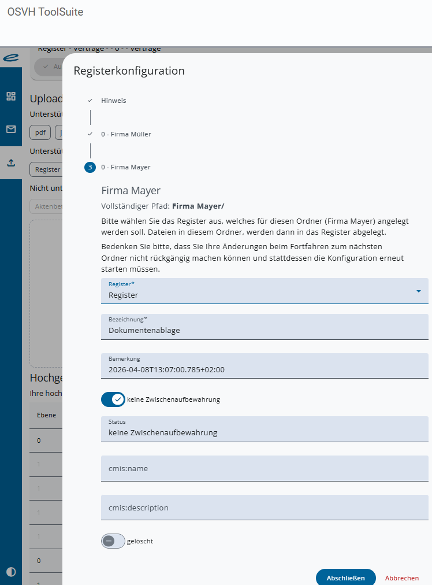Click the pdf file type chip
The width and height of the screenshot is (432, 585).
tap(40, 132)
